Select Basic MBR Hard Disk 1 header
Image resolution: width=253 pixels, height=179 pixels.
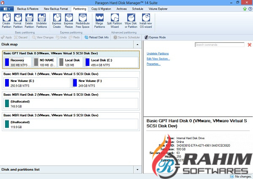(51, 74)
